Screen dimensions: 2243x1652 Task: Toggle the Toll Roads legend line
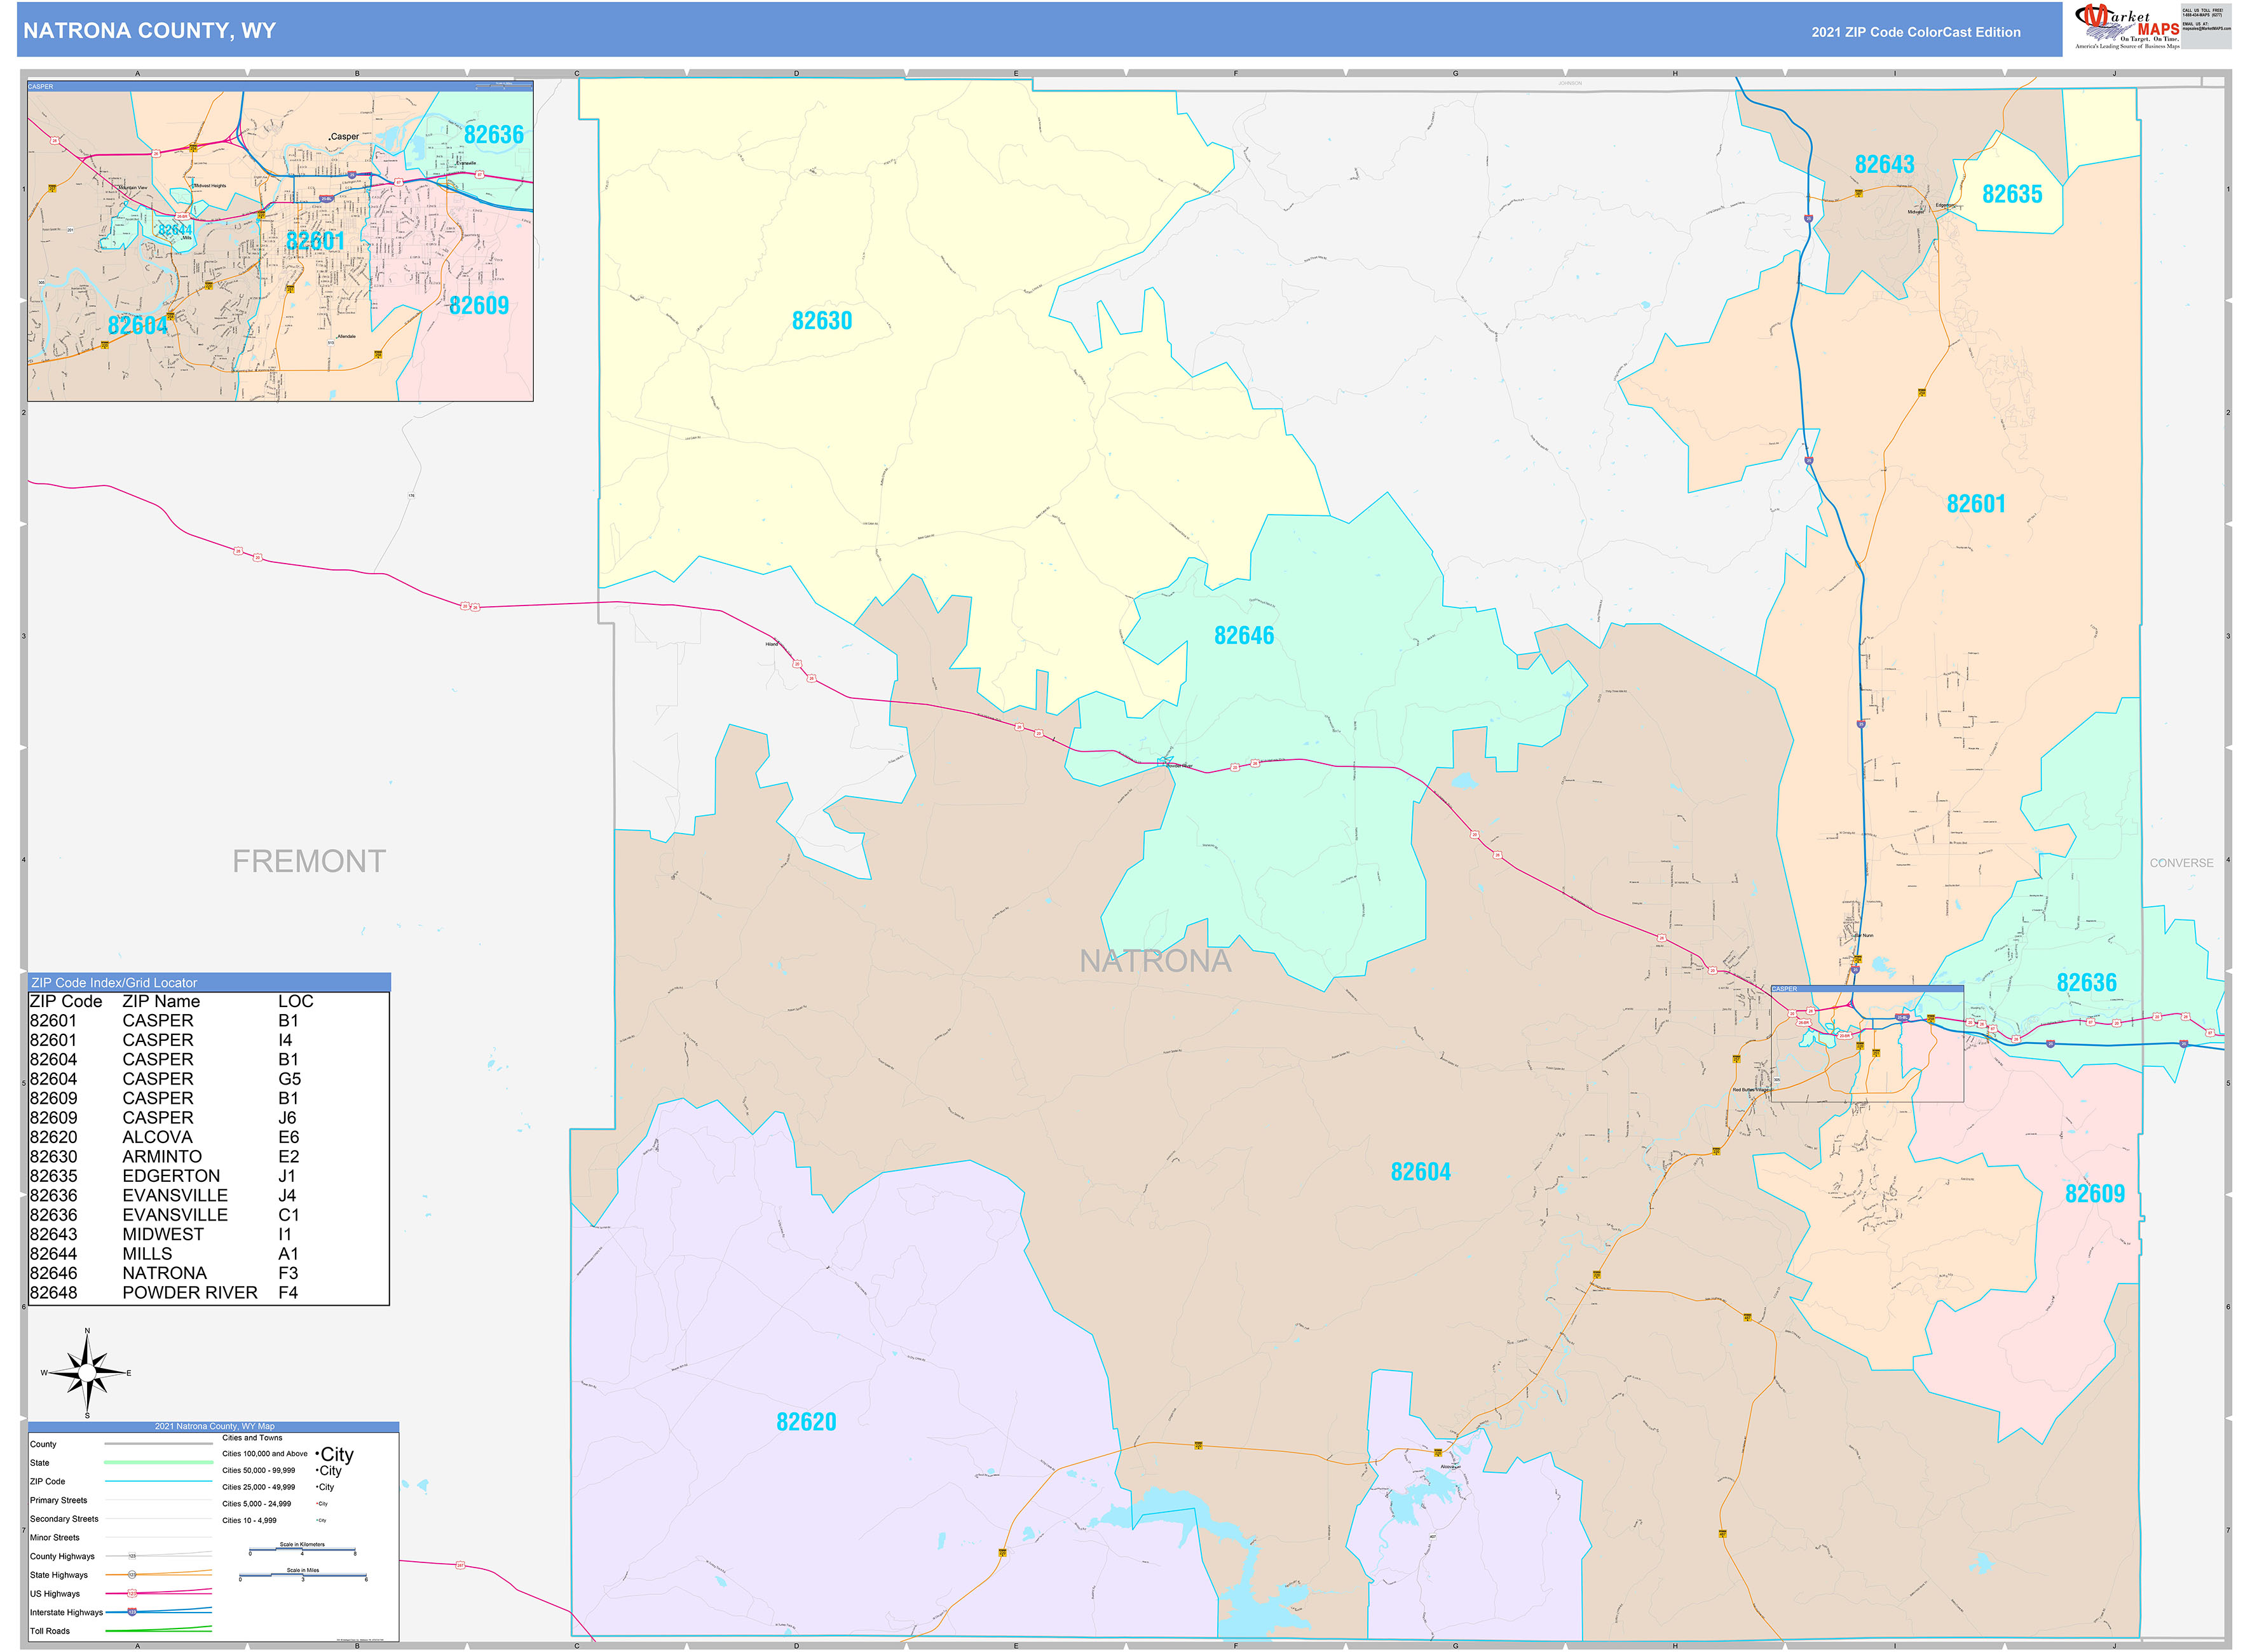[159, 1631]
